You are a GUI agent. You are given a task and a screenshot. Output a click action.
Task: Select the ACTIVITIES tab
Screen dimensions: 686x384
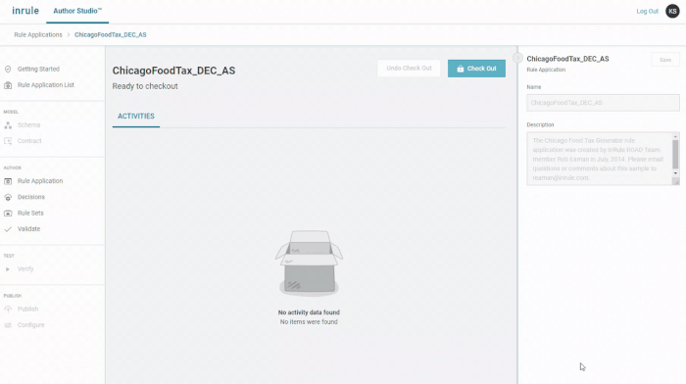136,117
